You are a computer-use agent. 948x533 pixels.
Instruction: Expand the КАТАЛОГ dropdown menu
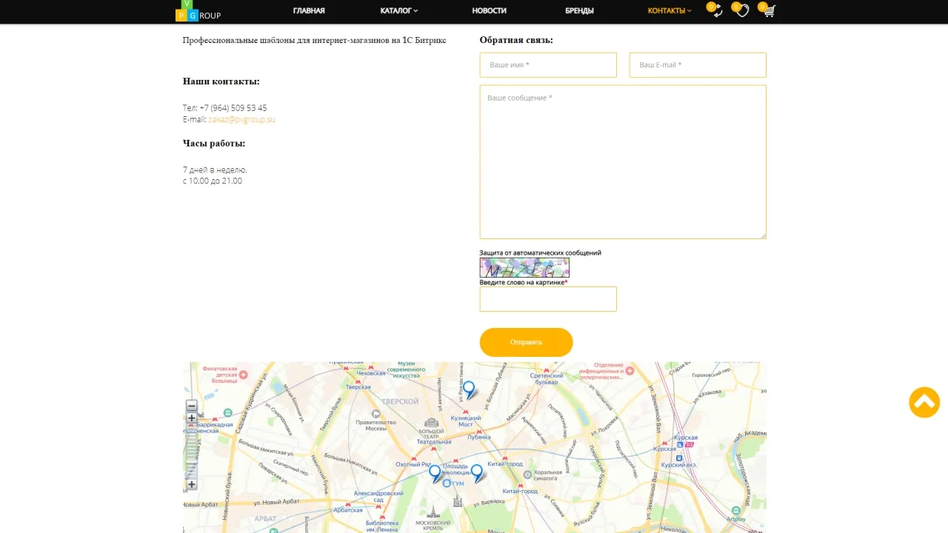[x=399, y=10]
